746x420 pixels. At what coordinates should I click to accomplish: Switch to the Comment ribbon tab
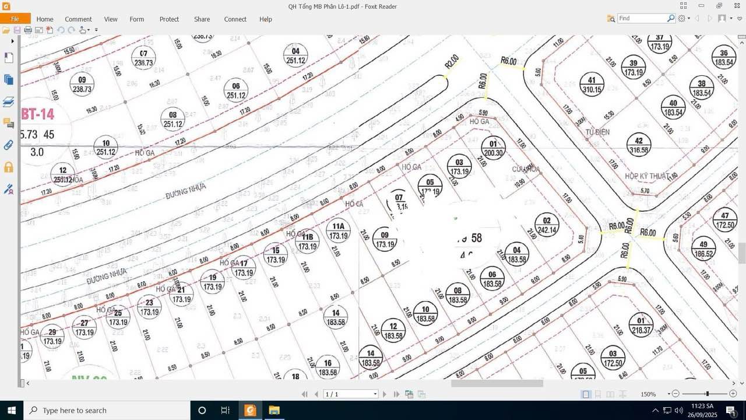tap(78, 19)
